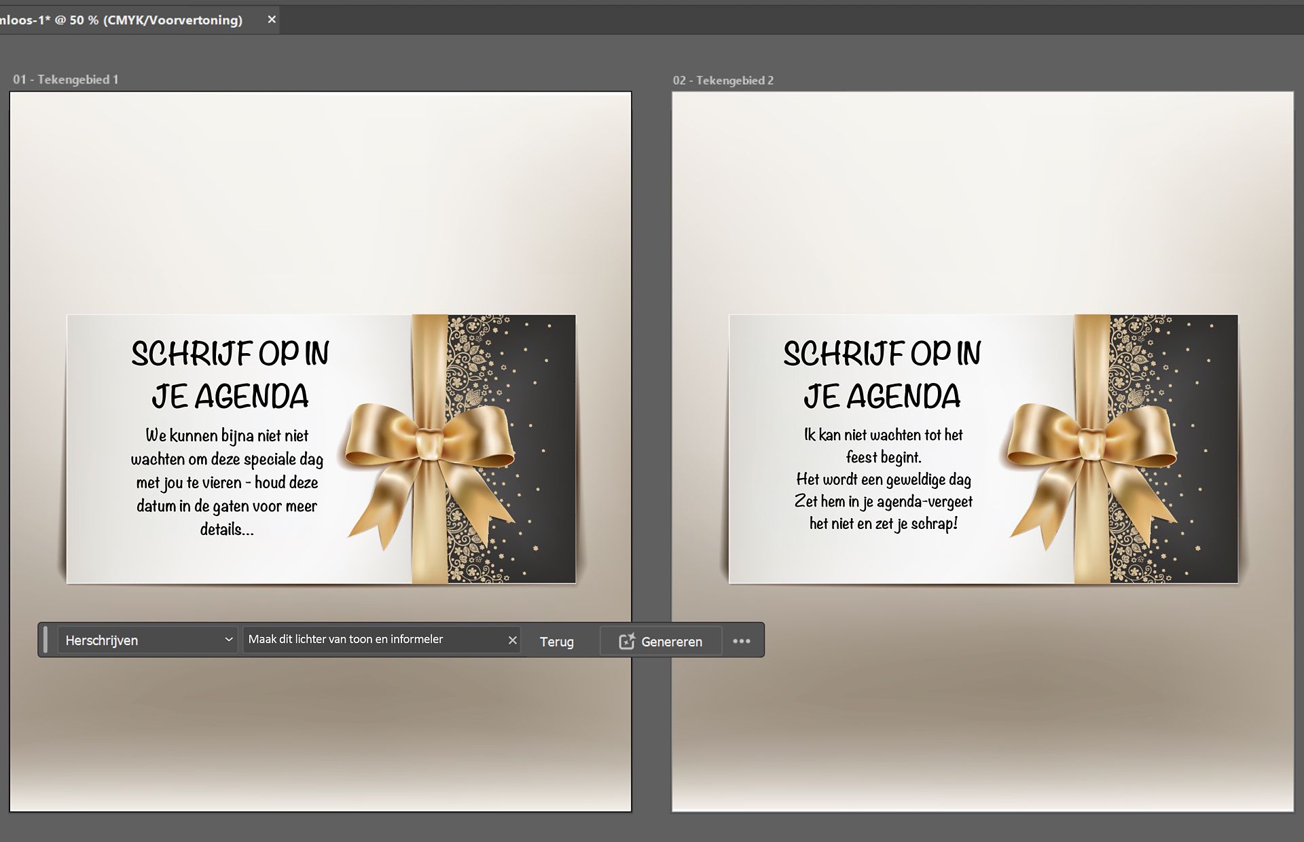Select artboard label '02 - Tekengebied 2'
Image resolution: width=1304 pixels, height=842 pixels.
coord(723,80)
